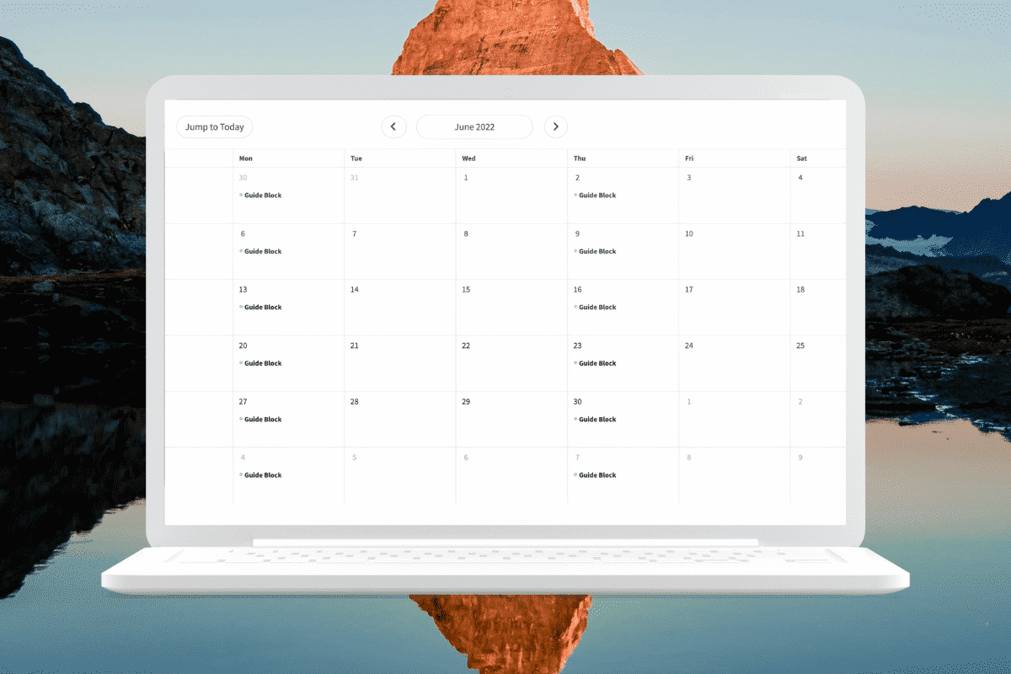Open Guide Block on Thursday June 16
Image resolution: width=1011 pixels, height=674 pixels.
pyautogui.click(x=596, y=308)
